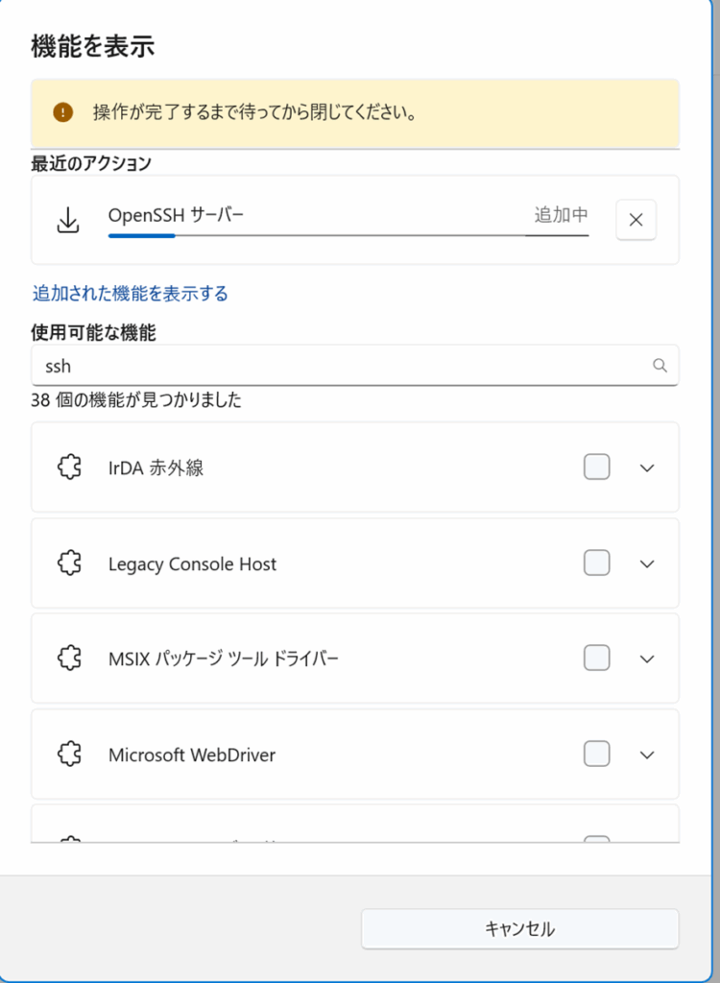Click the OpenSSH server download icon
This screenshot has height=983, width=720.
(x=67, y=220)
